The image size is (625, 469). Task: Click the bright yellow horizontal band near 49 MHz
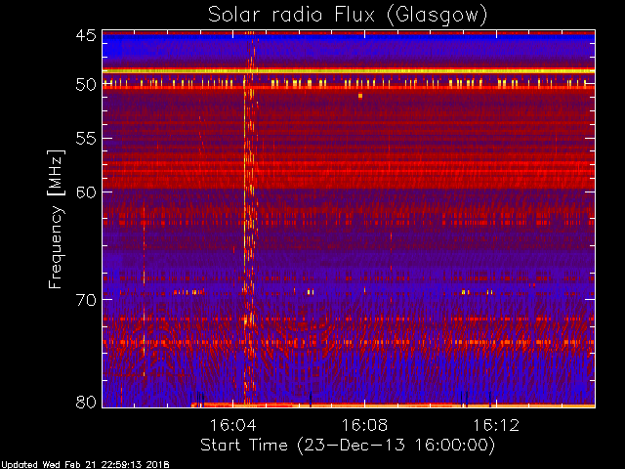pos(349,71)
